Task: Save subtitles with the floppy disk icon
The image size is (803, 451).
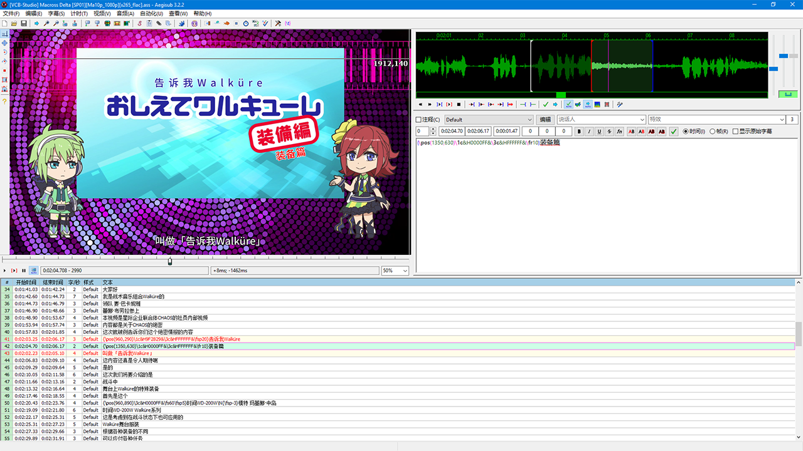Action: tap(24, 23)
